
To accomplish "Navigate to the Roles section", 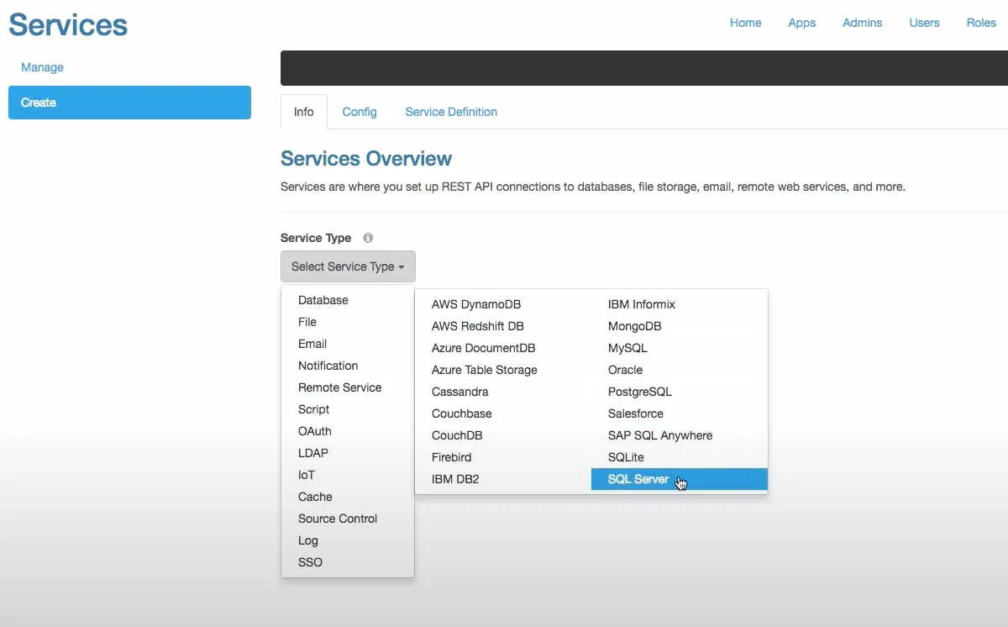I will point(981,23).
